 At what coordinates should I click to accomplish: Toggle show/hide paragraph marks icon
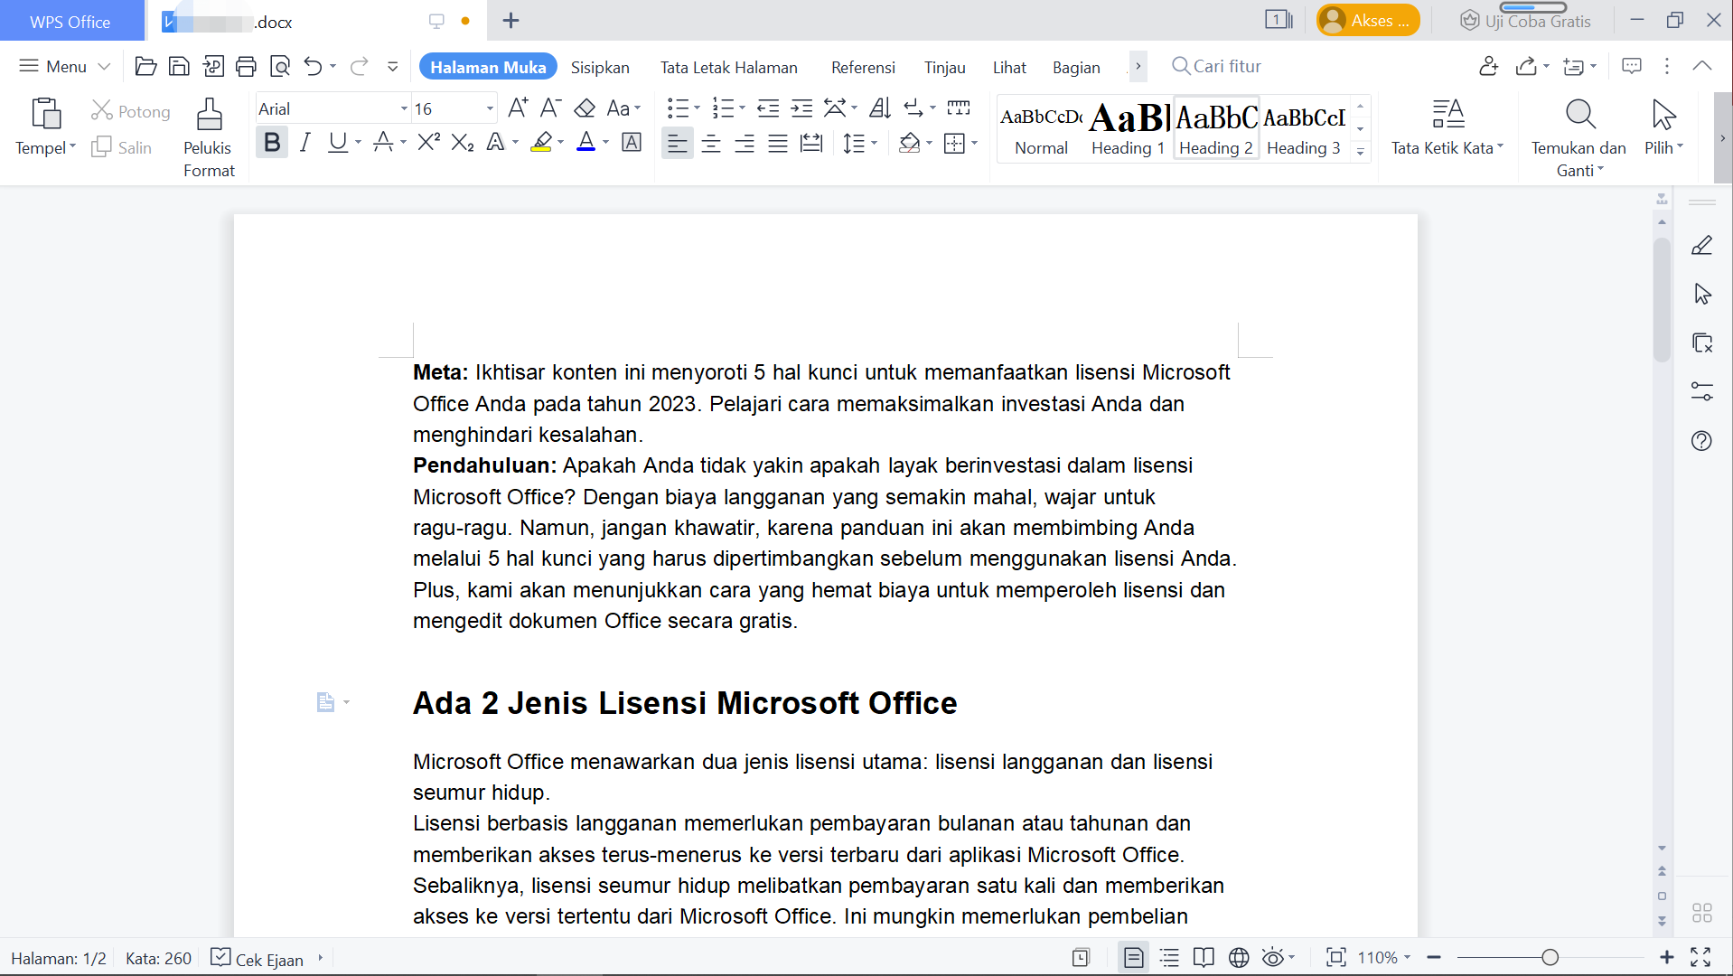(913, 108)
